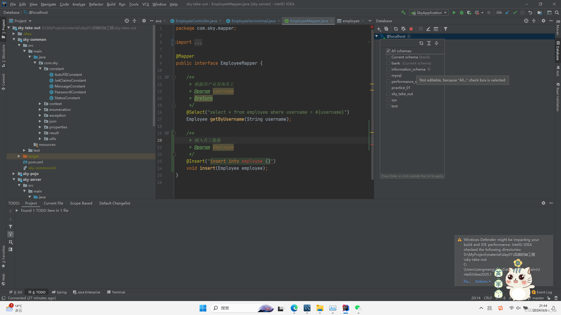Toggle the sys schema checkbox
Image resolution: width=561 pixels, height=315 pixels.
point(388,100)
